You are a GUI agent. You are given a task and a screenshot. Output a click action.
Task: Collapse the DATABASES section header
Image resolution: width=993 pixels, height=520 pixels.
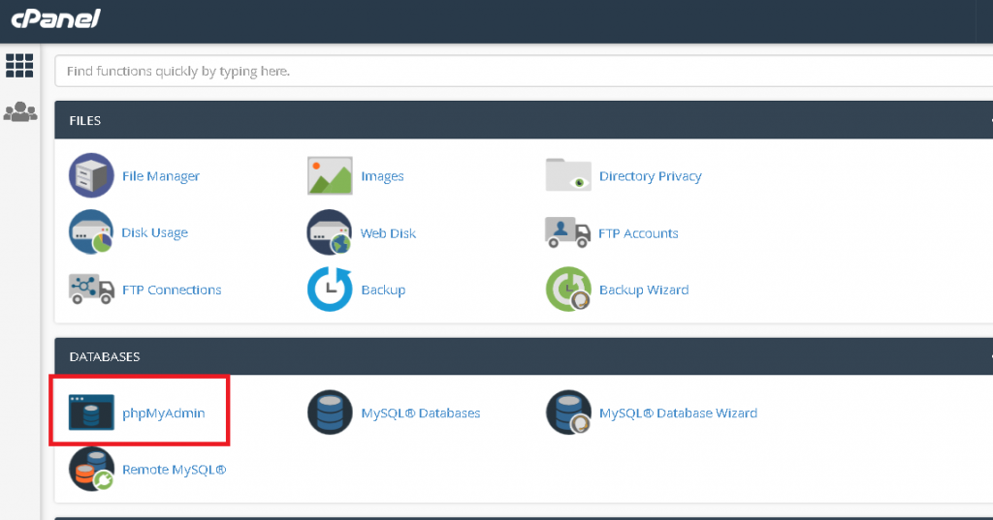point(524,356)
